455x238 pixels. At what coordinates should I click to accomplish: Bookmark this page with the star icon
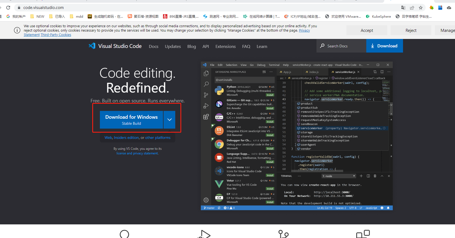[421, 8]
